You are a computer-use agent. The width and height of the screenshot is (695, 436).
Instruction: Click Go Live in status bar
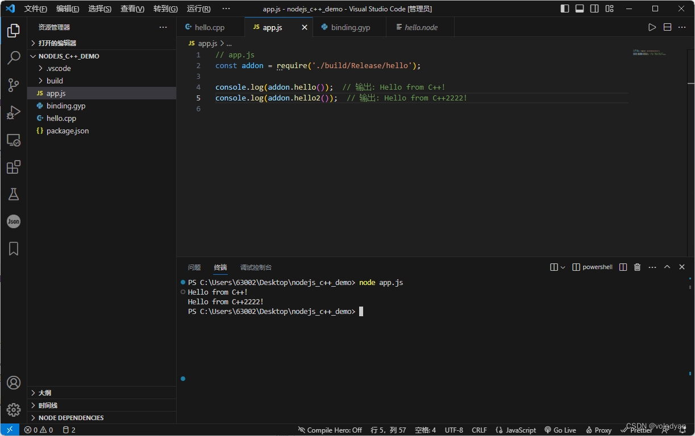pos(560,430)
